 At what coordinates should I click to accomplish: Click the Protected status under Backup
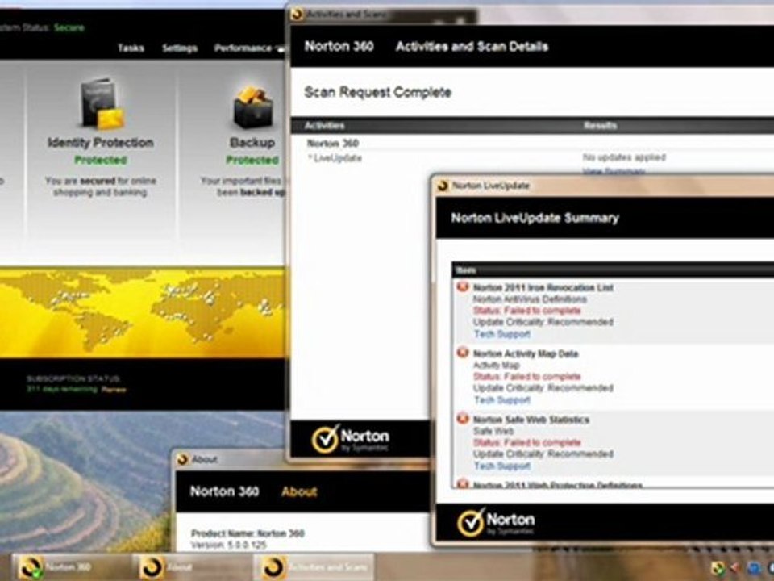252,160
